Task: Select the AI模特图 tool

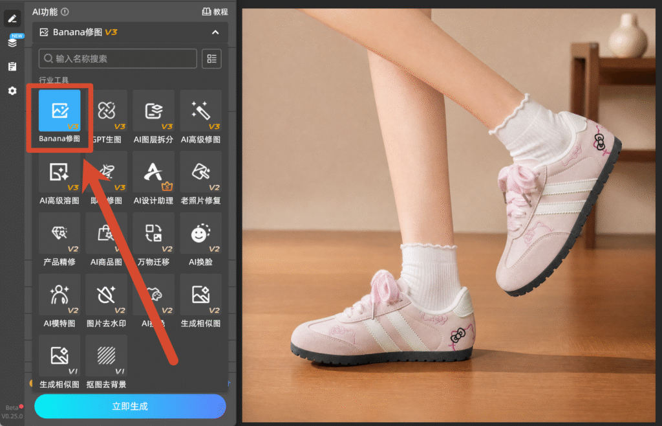Action: 59,295
